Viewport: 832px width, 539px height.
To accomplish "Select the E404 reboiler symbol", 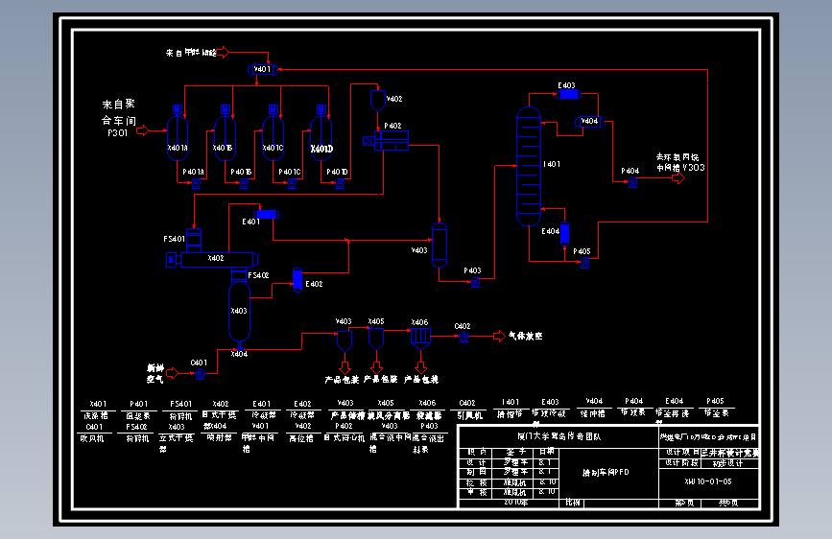I will [564, 234].
